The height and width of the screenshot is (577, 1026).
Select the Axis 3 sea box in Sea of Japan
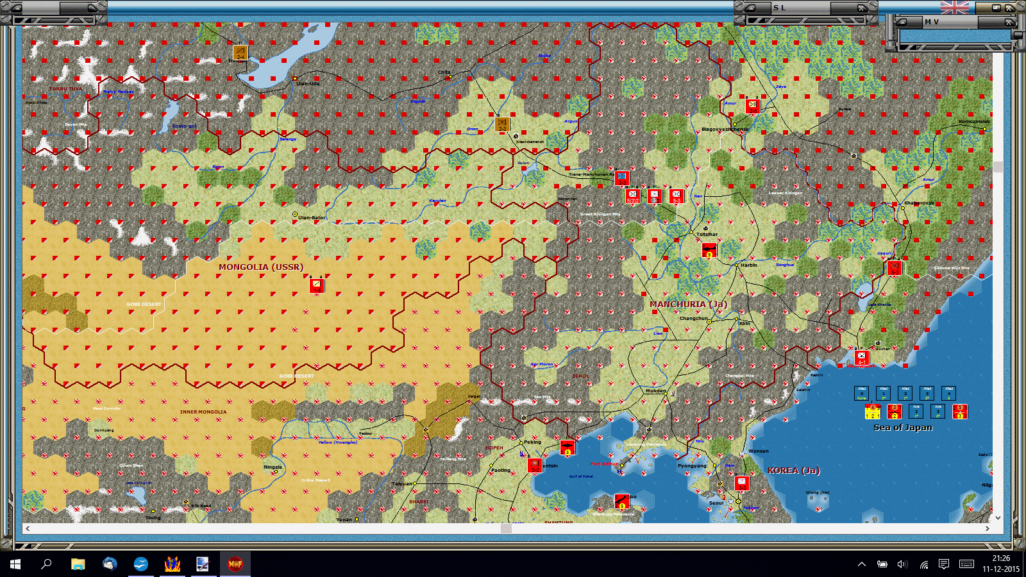pos(938,411)
